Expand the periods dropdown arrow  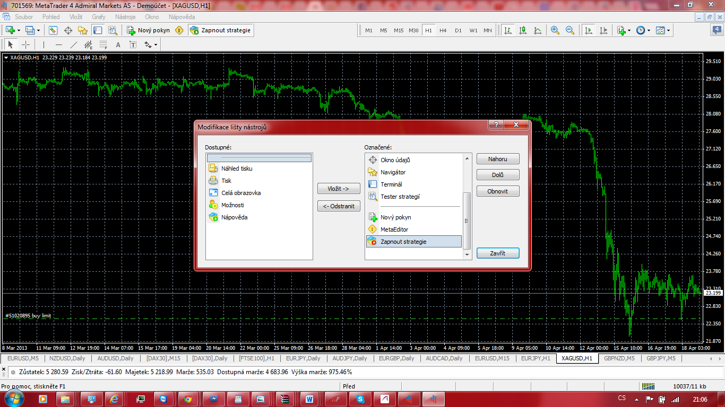649,30
